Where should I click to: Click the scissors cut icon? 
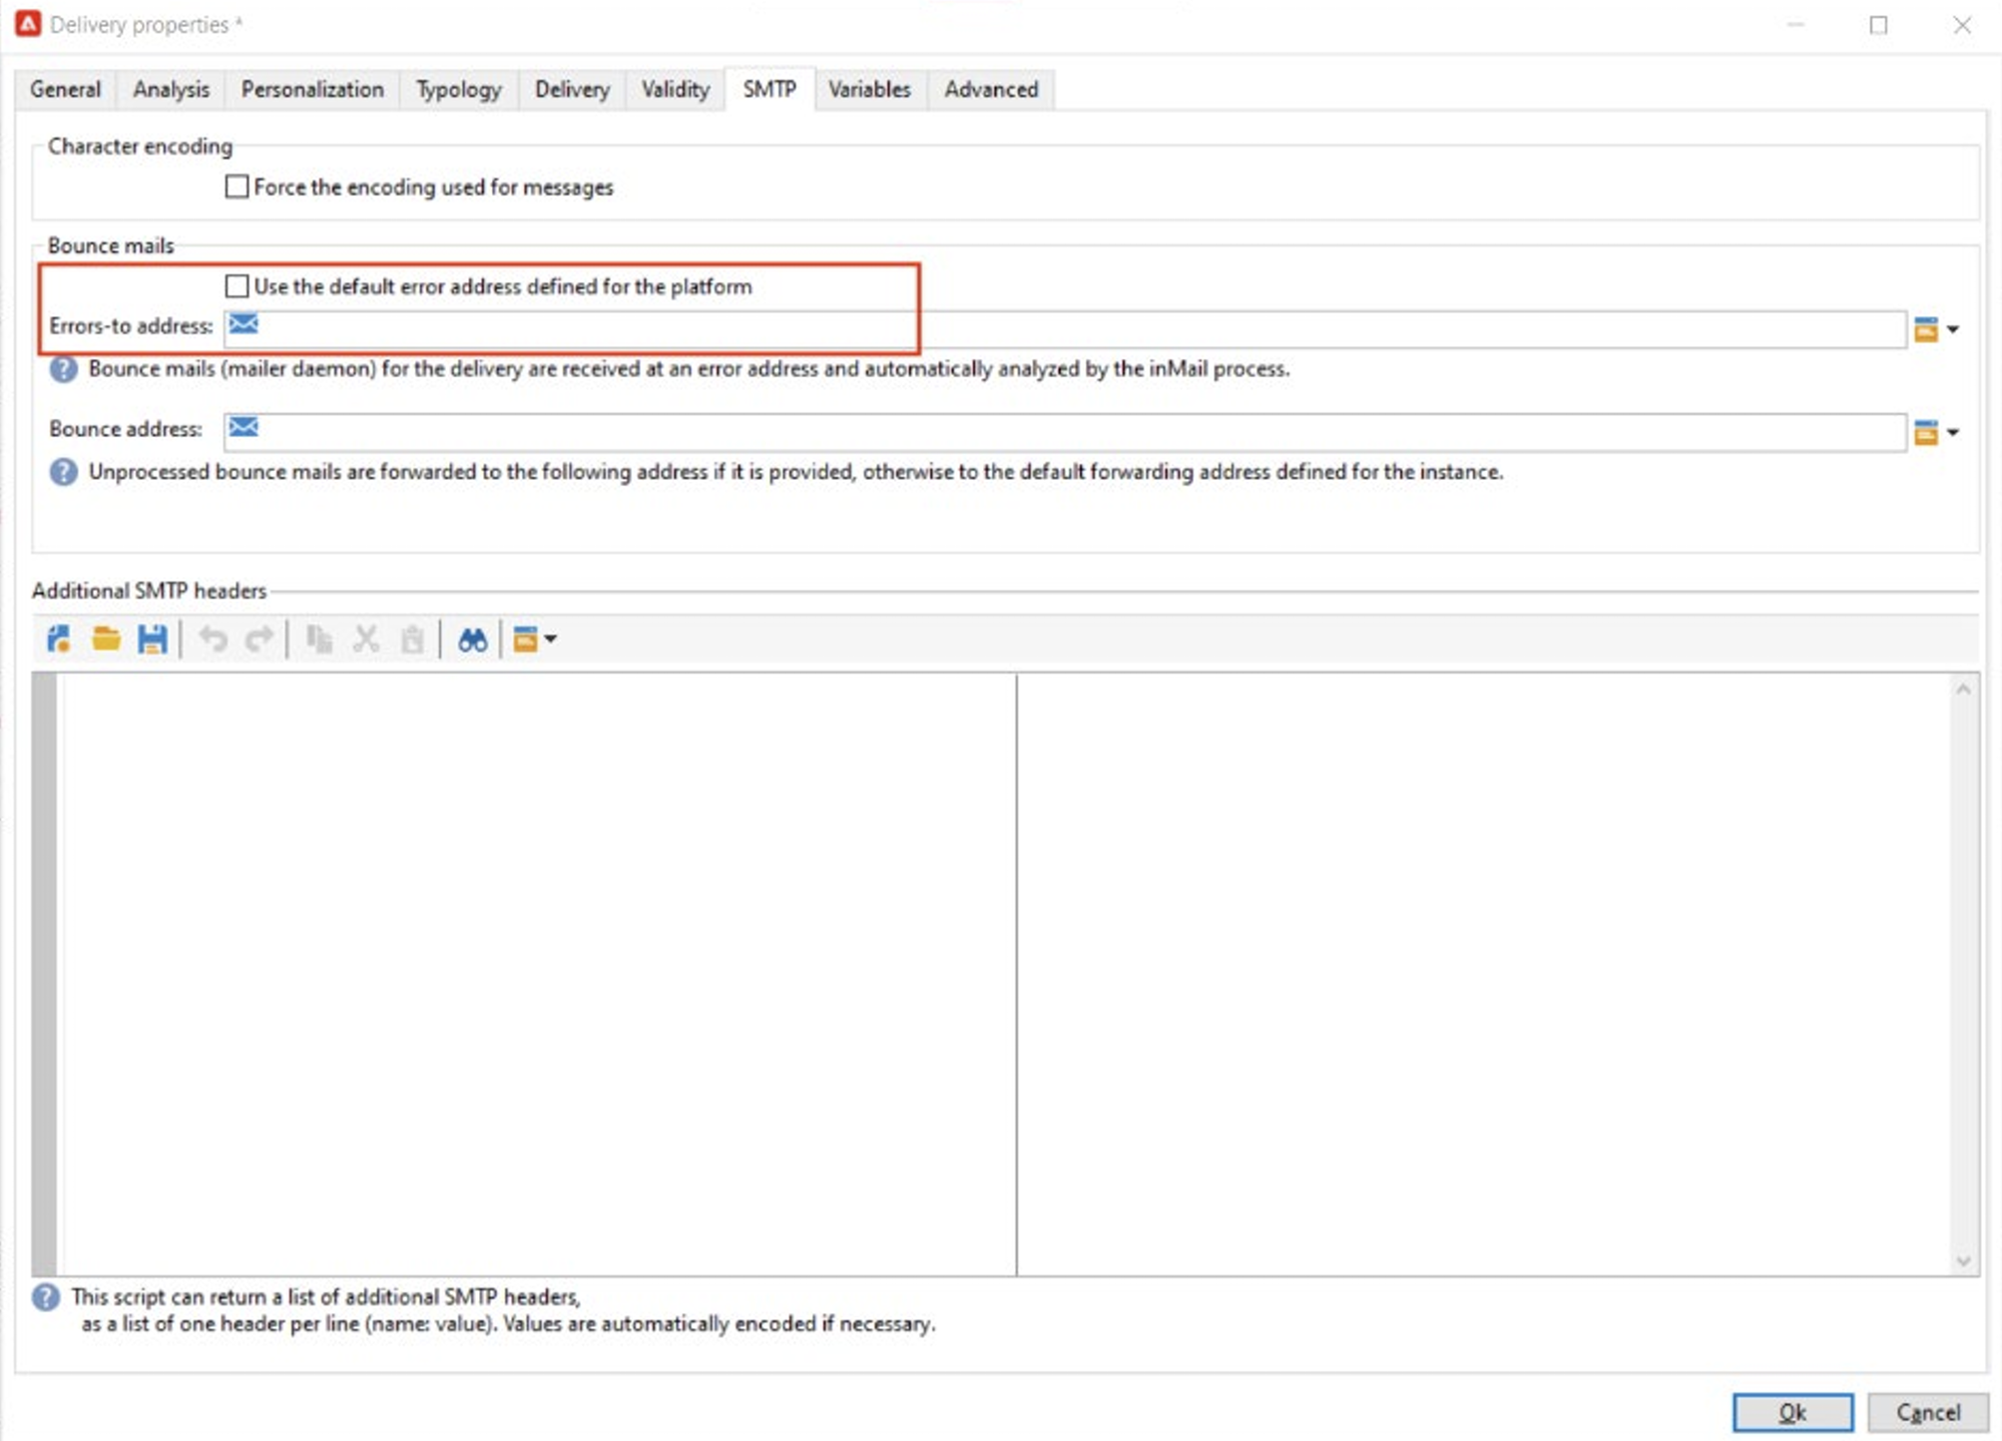pyautogui.click(x=365, y=639)
